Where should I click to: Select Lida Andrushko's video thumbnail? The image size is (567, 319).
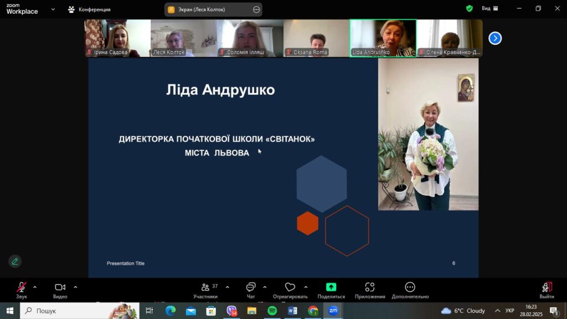383,38
